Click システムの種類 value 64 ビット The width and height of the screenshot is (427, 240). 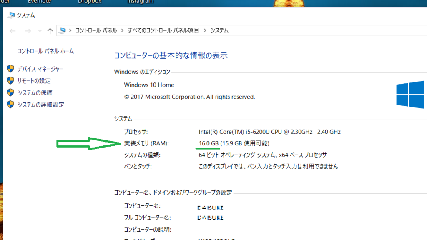point(263,155)
